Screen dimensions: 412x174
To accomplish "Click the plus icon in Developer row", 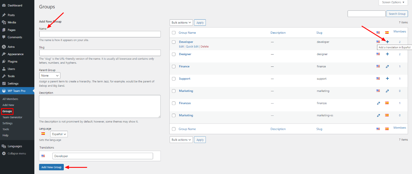I will 387,42.
